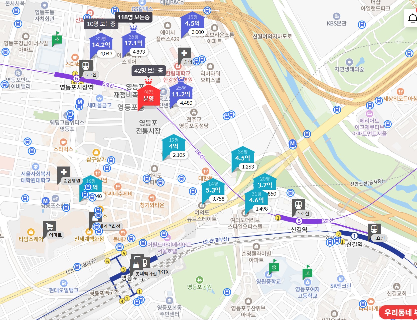Click the 1,498 price tag
417x320 pixels.
262,209
